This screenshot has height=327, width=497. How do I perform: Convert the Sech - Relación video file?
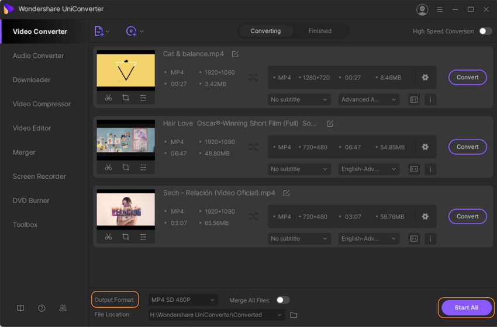point(468,217)
